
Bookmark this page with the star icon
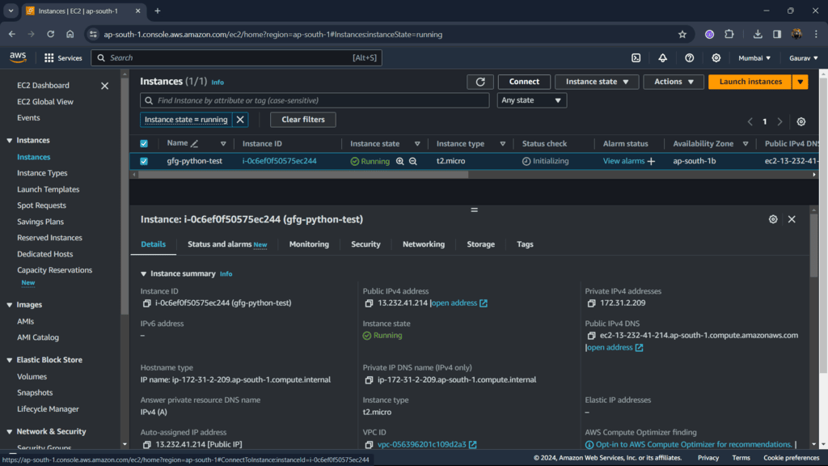pos(682,34)
